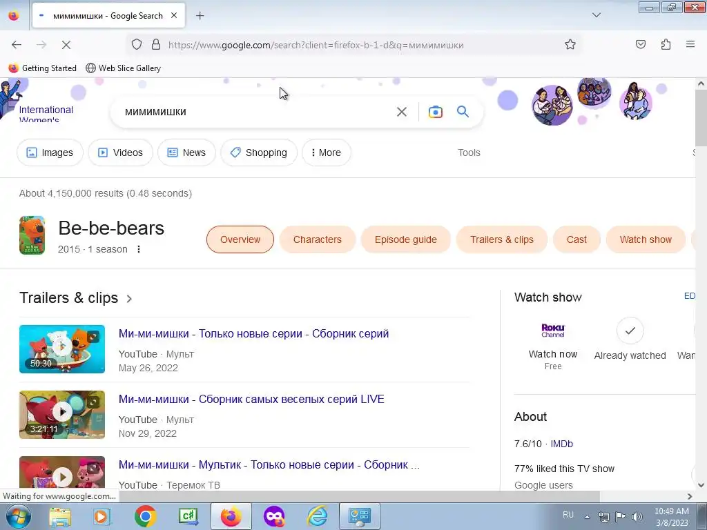Select the Episode guide chip
This screenshot has height=530, width=707.
coord(406,239)
